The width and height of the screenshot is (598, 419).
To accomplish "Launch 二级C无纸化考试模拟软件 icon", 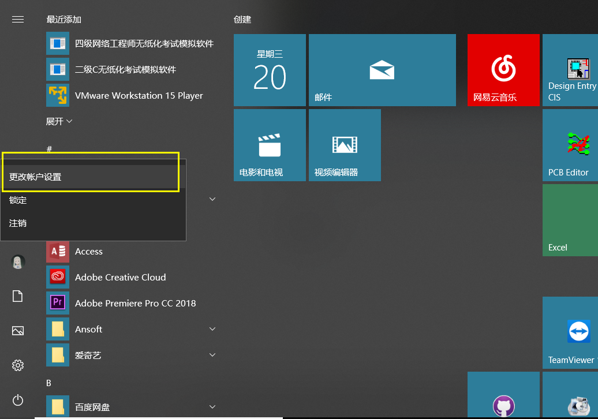I will [58, 69].
